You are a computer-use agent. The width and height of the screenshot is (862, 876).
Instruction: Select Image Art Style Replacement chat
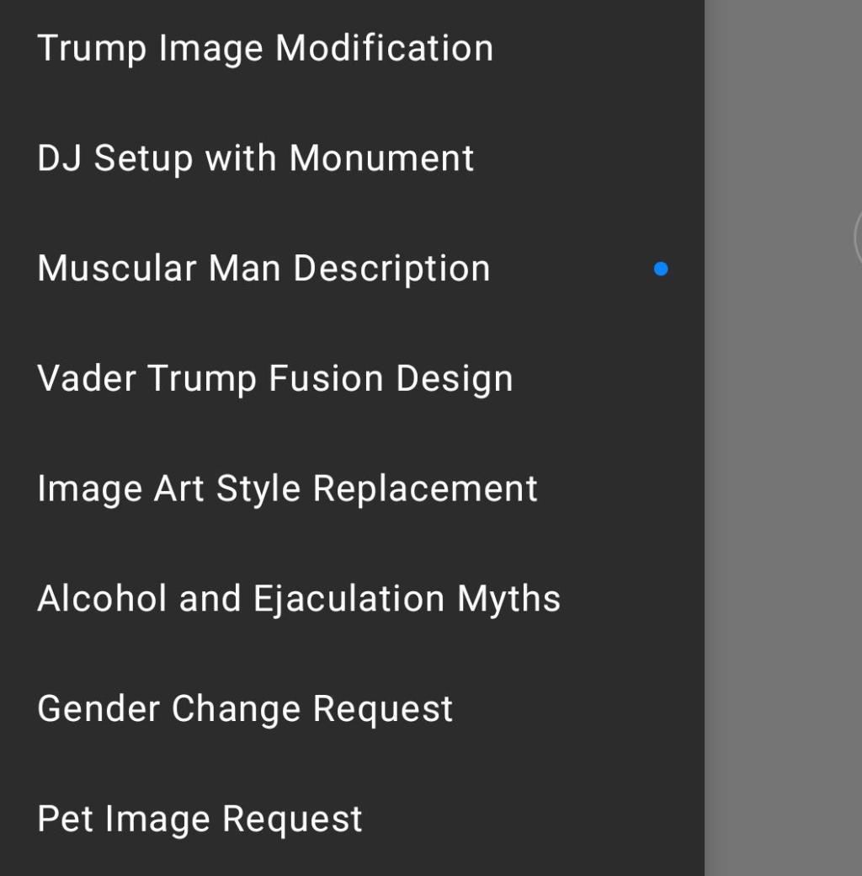[x=352, y=489]
